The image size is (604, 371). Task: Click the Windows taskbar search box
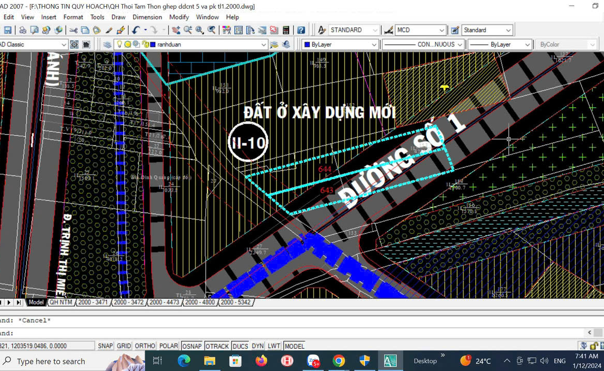[x=51, y=361]
